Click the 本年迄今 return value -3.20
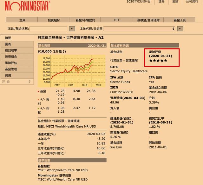The height and width of the screenshot is (185, 203). 101,139
